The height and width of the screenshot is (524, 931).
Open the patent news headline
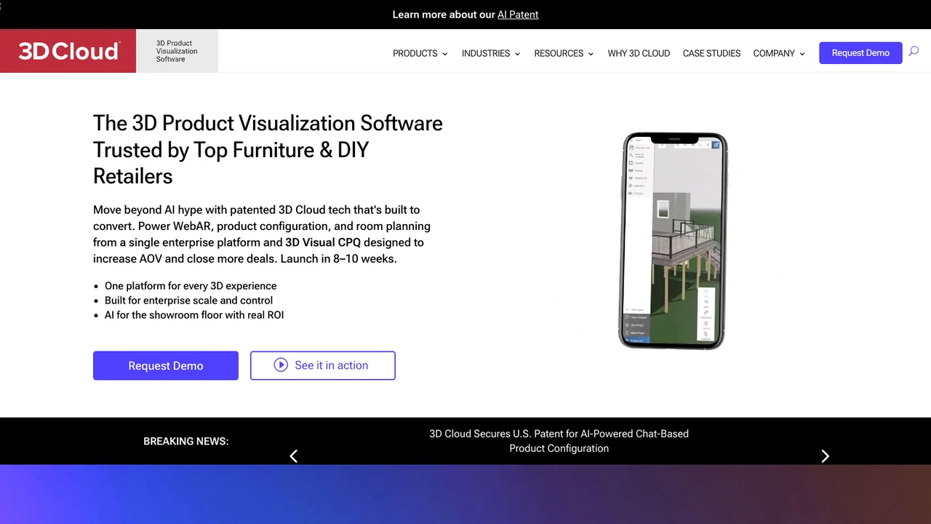pyautogui.click(x=559, y=441)
